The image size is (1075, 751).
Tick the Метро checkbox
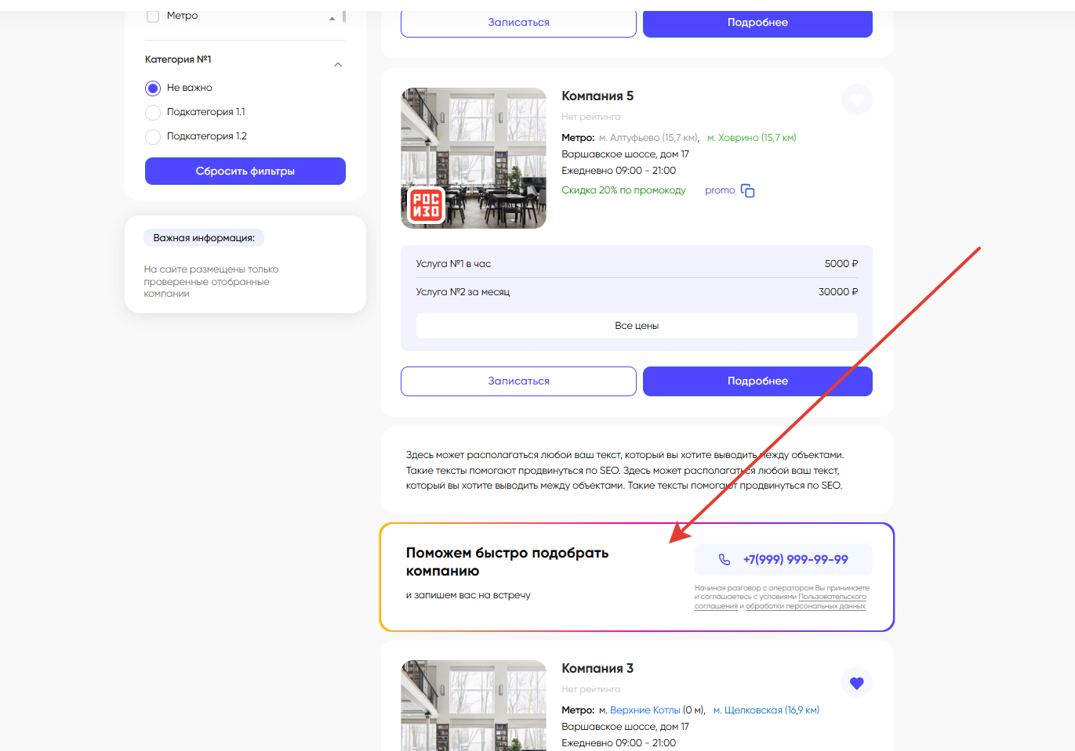tap(153, 16)
